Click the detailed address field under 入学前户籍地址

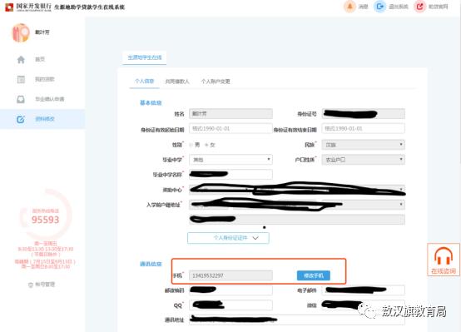[x=297, y=220]
